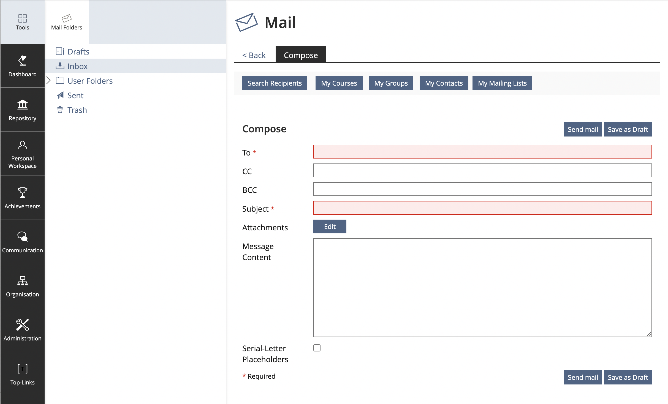The image size is (668, 404).
Task: Switch to the Compose tab
Action: tap(301, 55)
